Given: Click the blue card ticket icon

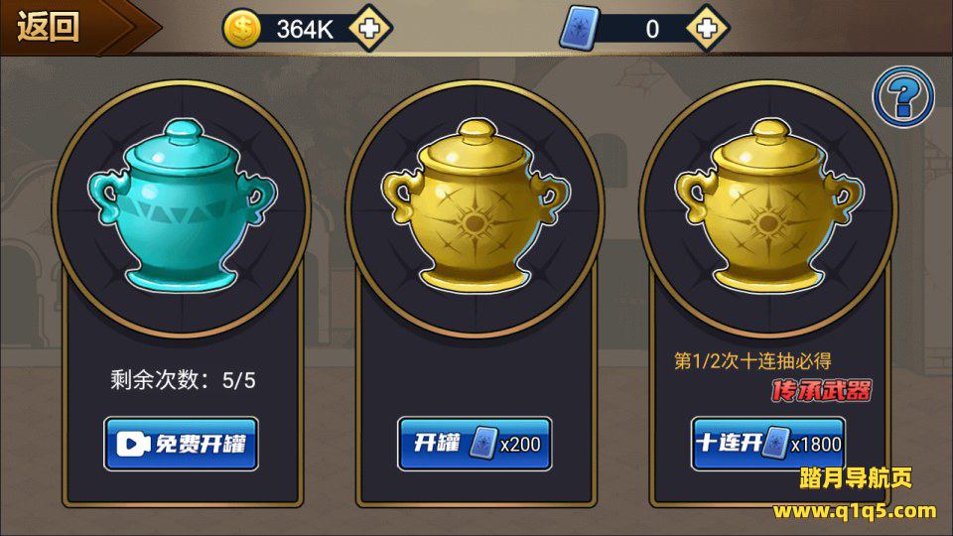Looking at the screenshot, I should tap(580, 28).
